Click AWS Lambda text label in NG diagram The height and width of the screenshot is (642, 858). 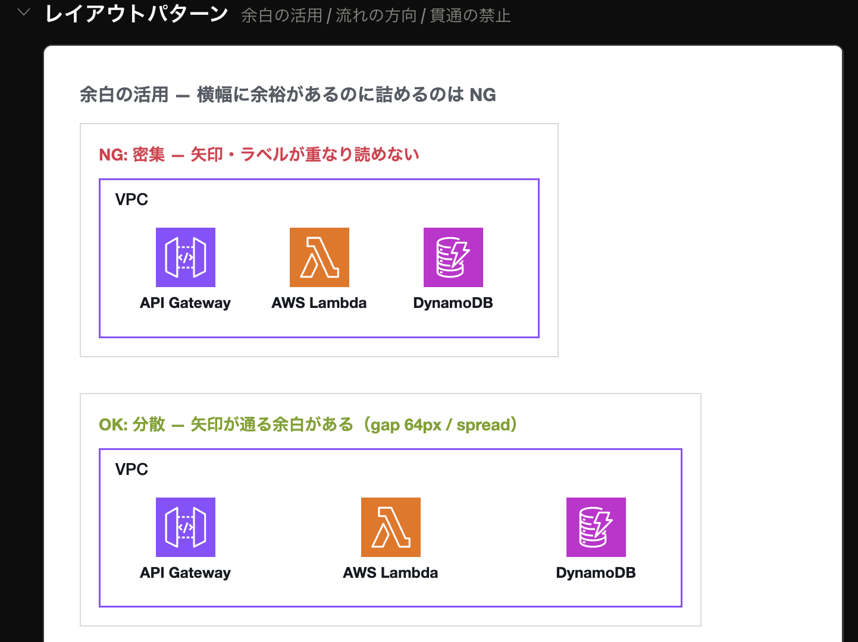[320, 303]
